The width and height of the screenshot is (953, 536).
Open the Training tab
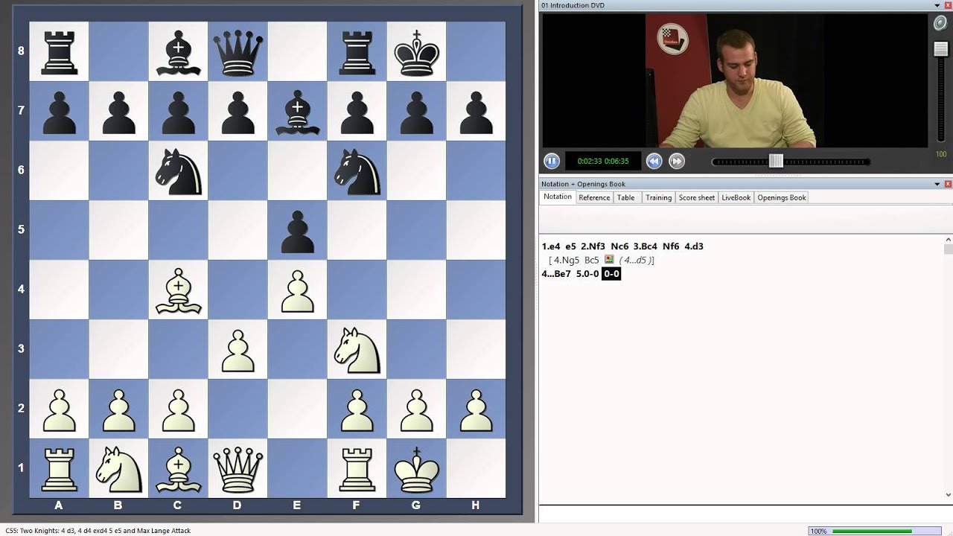click(658, 197)
